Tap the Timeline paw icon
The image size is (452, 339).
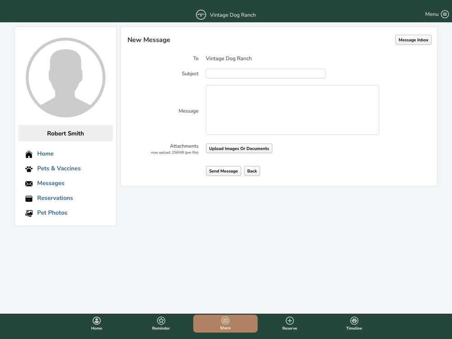point(354,320)
